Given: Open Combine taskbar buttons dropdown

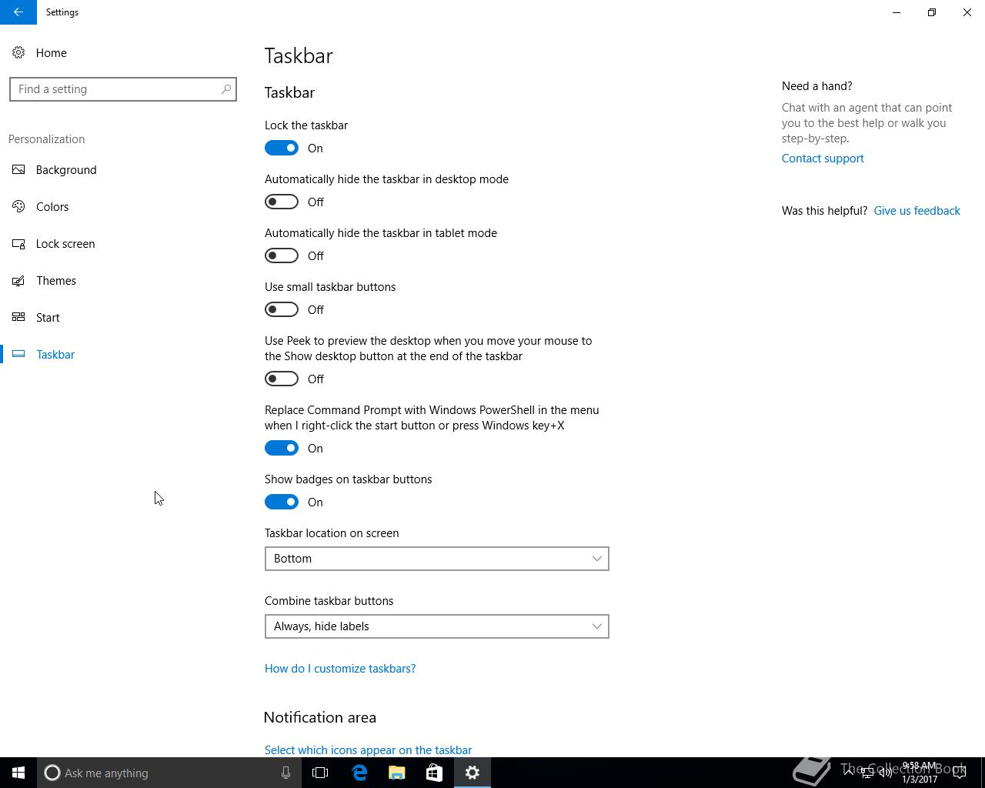Looking at the screenshot, I should (x=437, y=626).
